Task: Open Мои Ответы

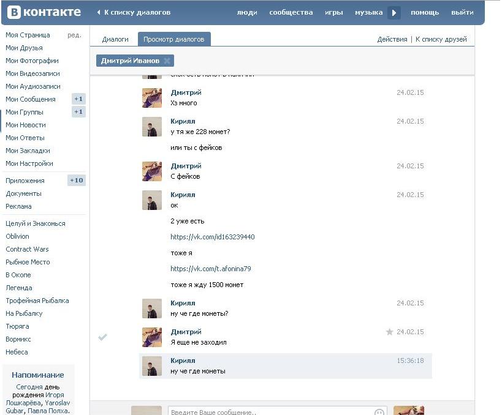Action: 25,138
